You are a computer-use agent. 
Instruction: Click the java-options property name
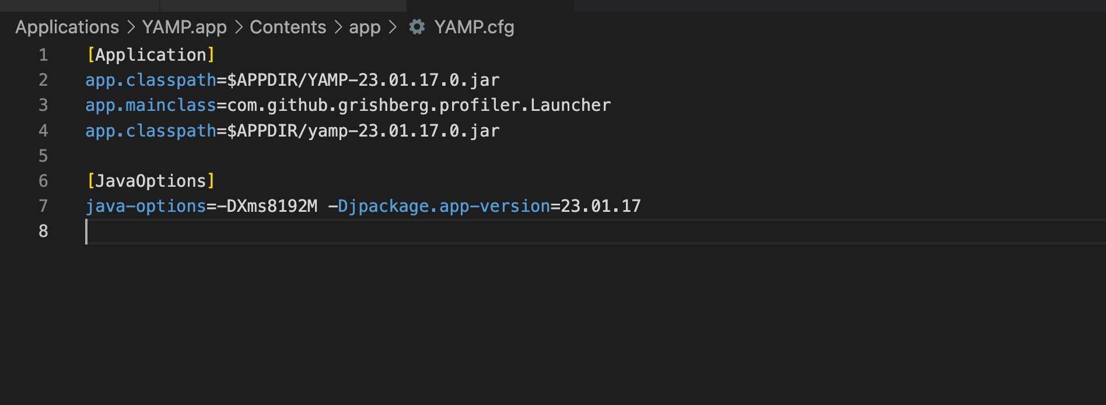pos(145,205)
